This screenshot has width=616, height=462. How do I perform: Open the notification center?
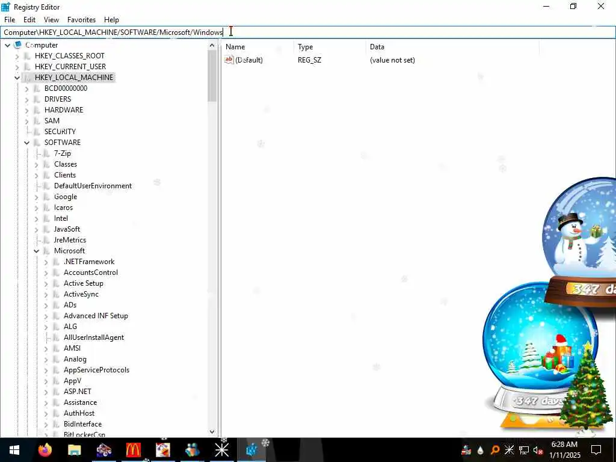[596, 450]
